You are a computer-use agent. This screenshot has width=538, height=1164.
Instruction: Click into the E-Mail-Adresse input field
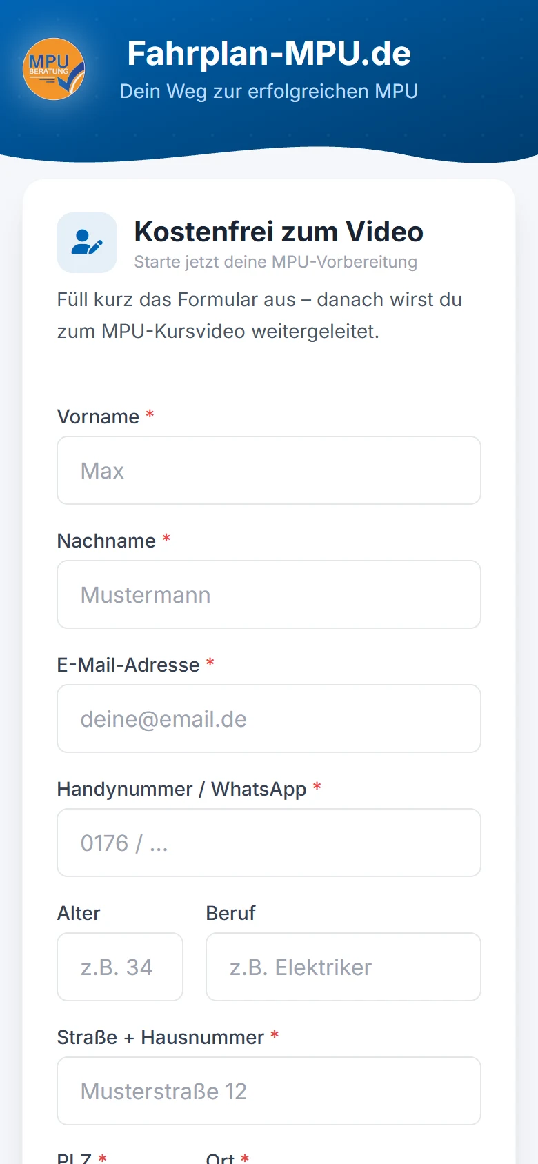tap(268, 718)
